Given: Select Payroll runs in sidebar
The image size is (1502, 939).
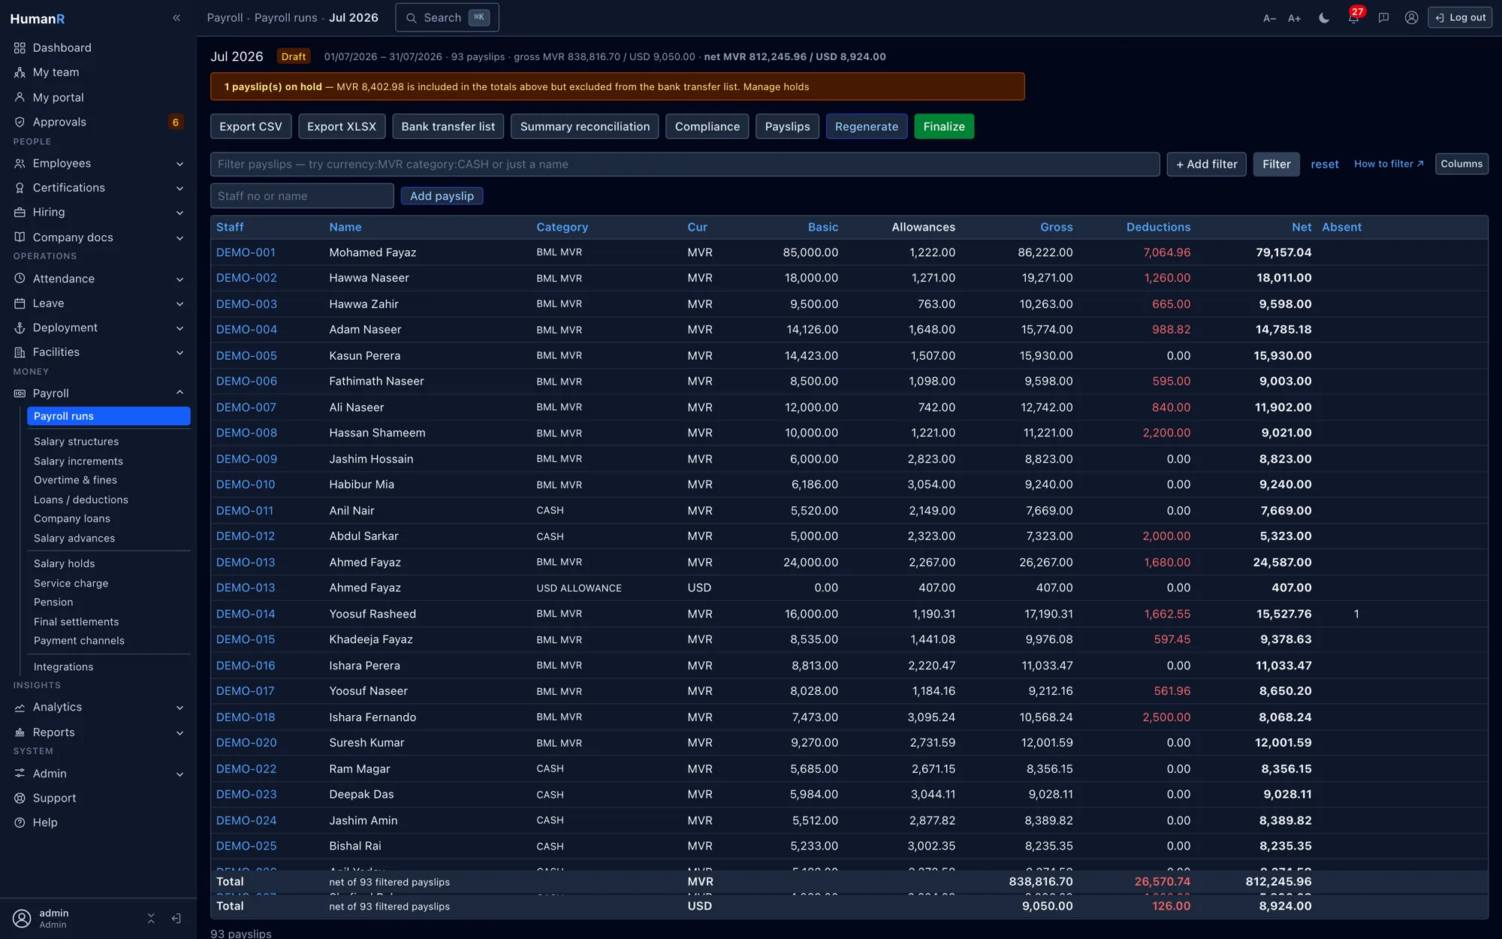Looking at the screenshot, I should (109, 416).
